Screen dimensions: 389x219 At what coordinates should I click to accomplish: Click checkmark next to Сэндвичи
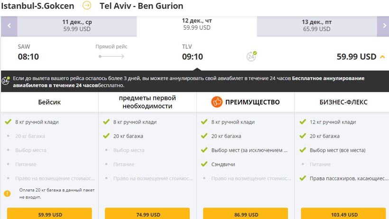[x=204, y=164]
